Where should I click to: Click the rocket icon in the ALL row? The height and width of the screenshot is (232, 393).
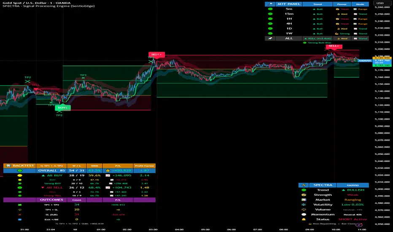270,38
